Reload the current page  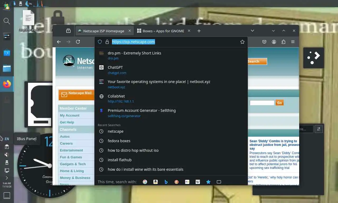point(78,42)
